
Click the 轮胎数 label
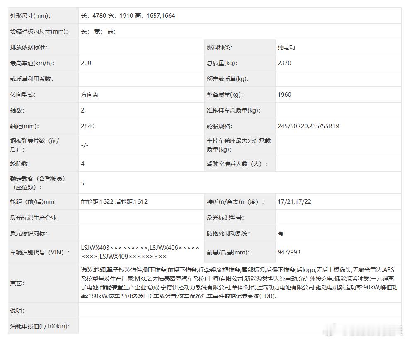(20, 164)
